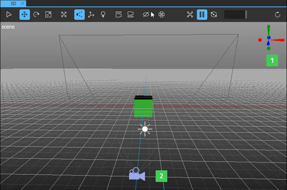Click the node graph icon
Viewport: 287px width, 190px height.
click(190, 14)
